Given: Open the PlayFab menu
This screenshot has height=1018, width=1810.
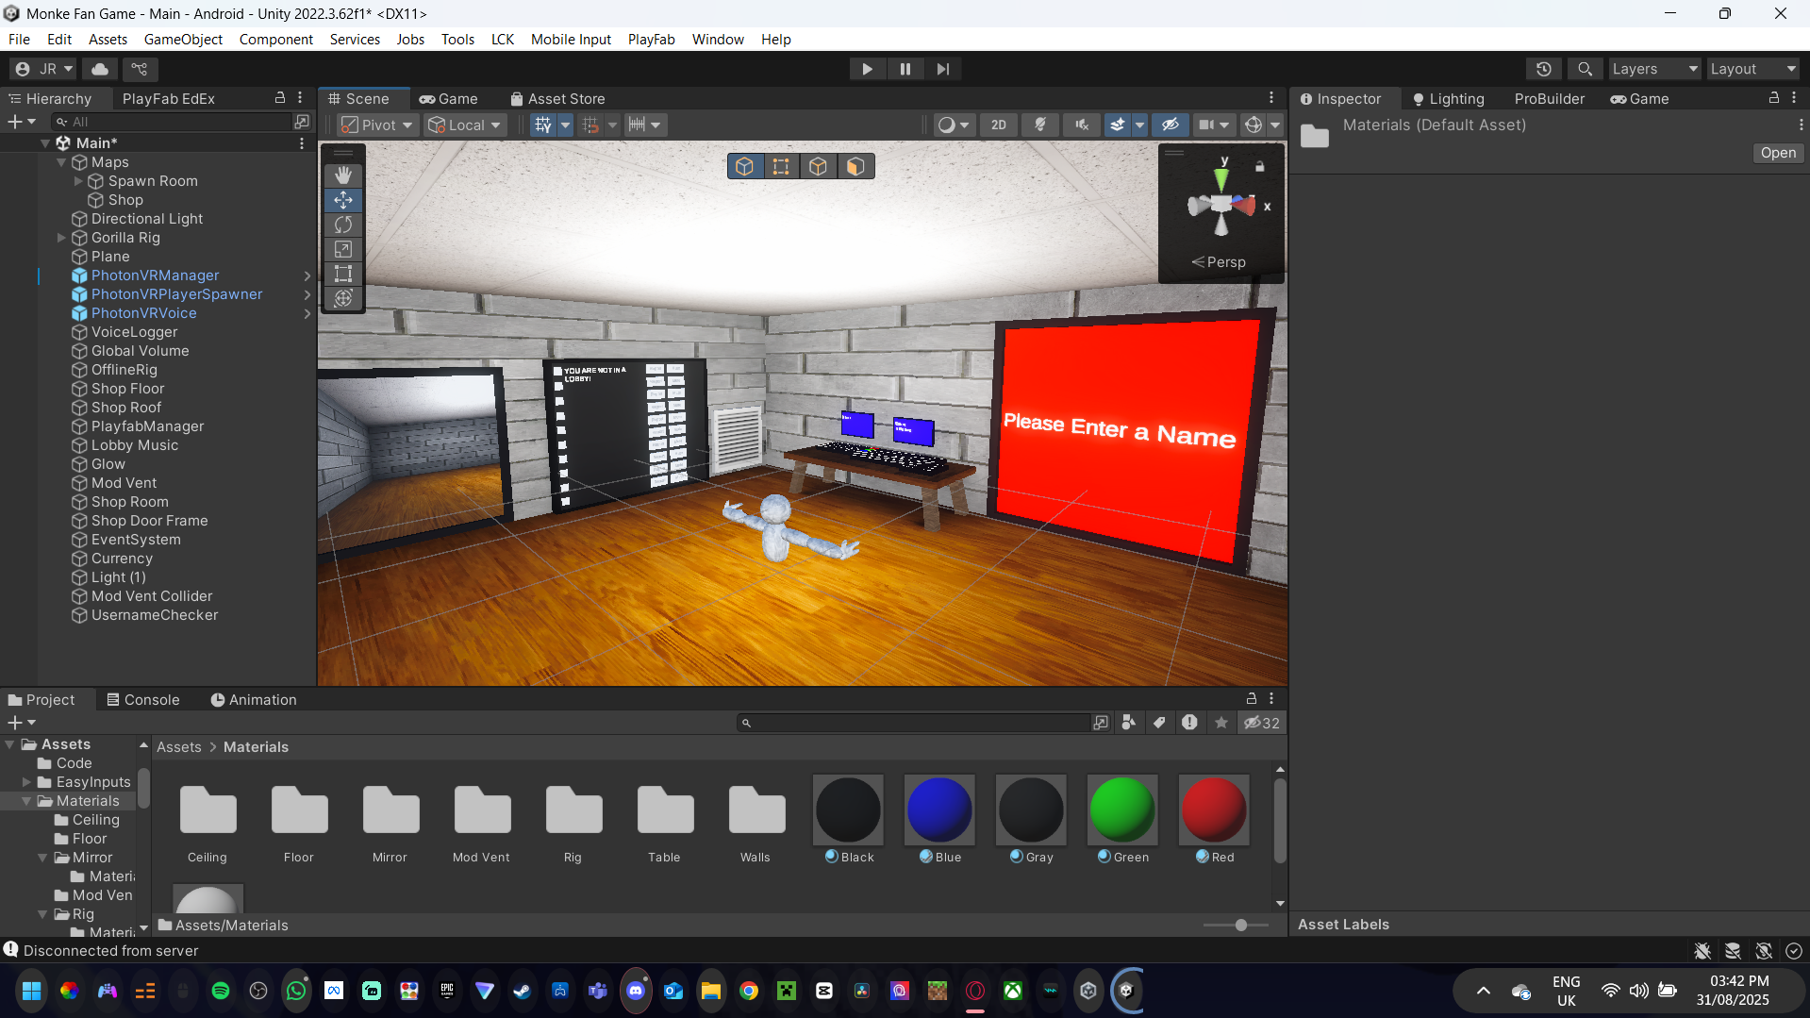Looking at the screenshot, I should click(651, 40).
